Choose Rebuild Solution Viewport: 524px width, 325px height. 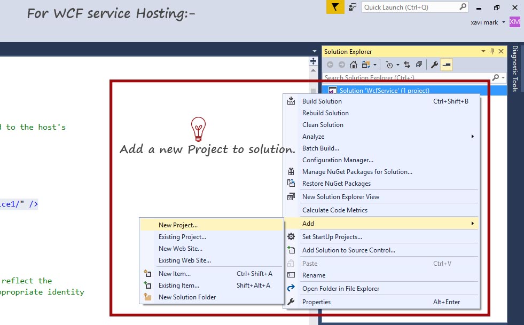pos(381,113)
